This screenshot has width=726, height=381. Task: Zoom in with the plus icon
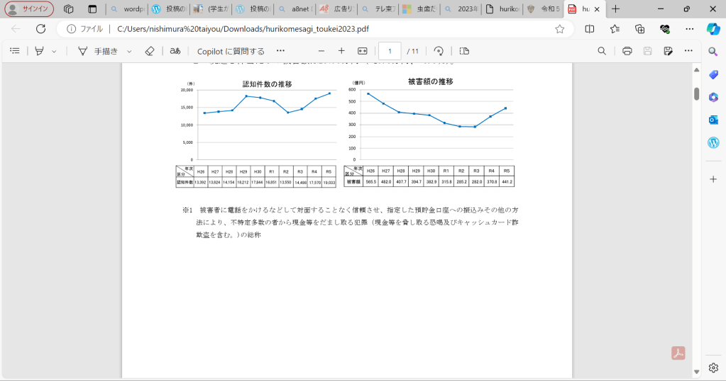pos(341,51)
